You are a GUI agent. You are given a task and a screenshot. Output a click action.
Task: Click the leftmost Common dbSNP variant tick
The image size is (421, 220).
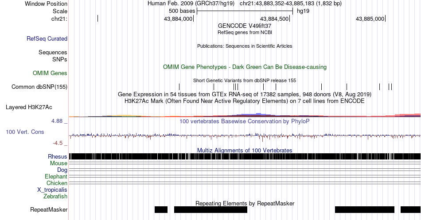click(x=179, y=87)
